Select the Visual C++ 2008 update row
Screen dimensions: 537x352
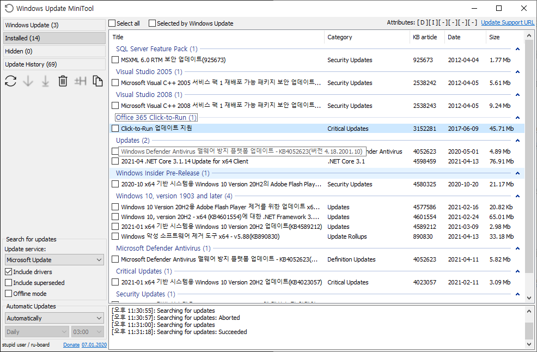317,106
